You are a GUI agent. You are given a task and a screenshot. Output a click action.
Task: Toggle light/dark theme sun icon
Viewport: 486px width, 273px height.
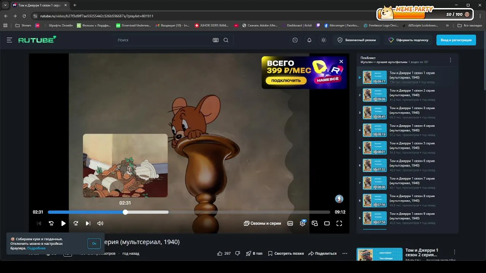coord(323,40)
